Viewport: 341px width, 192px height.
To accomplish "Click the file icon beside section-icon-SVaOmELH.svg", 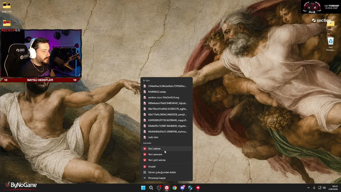I will point(145,97).
